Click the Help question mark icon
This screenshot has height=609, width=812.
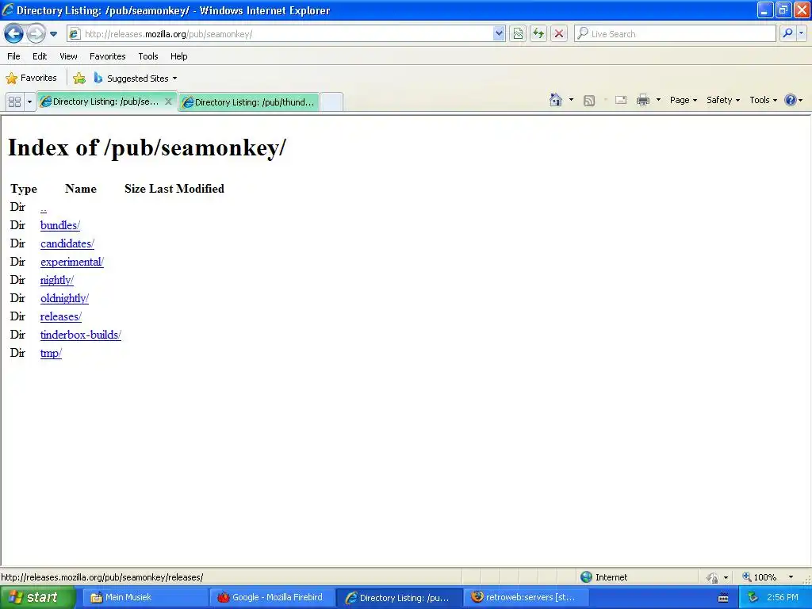(x=791, y=100)
